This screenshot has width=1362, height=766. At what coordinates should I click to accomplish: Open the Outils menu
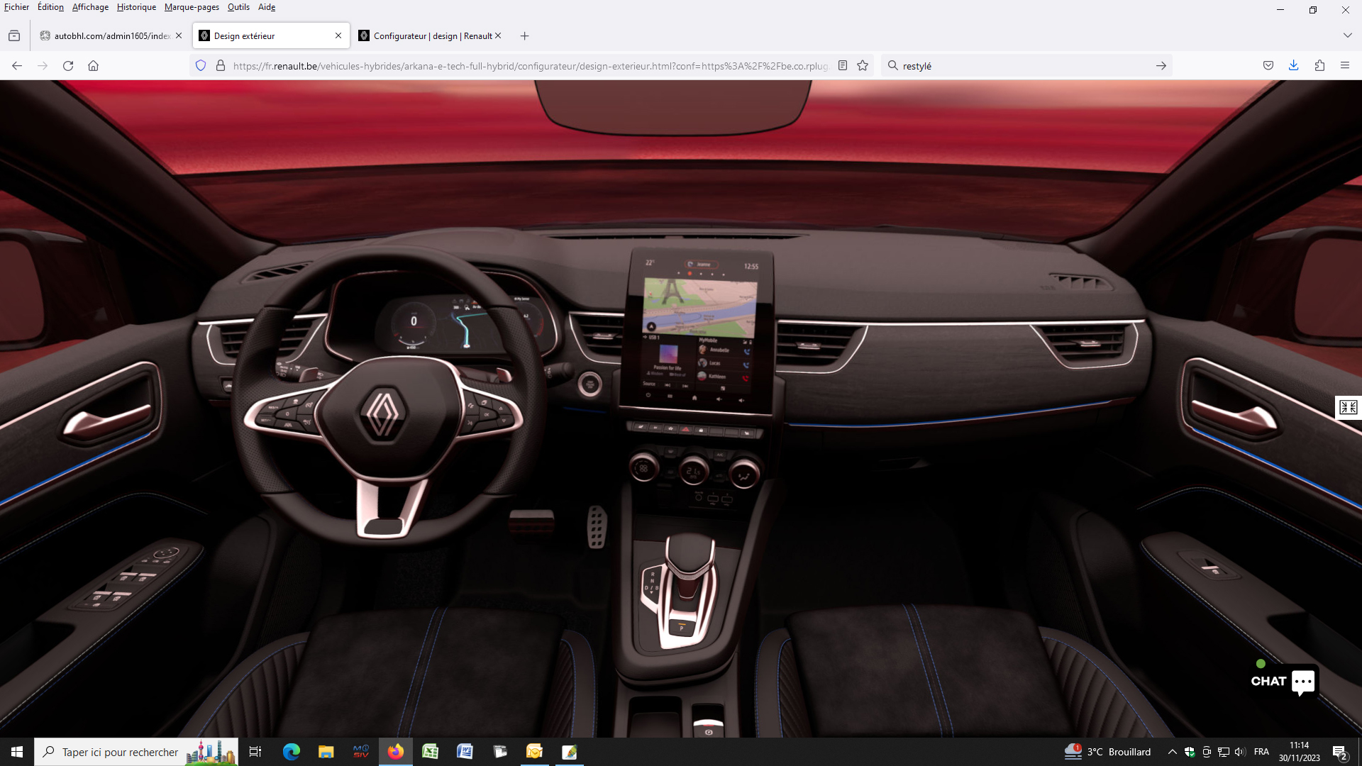(x=238, y=7)
